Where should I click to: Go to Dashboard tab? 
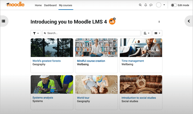coord(50,5)
